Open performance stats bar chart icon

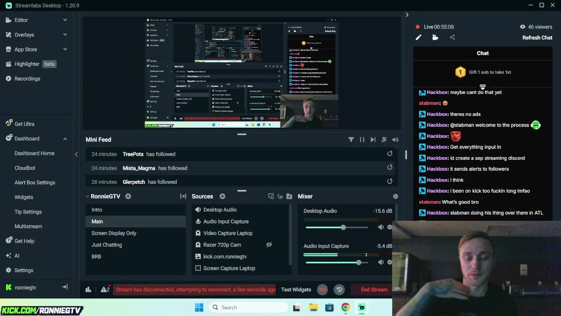pyautogui.click(x=88, y=289)
